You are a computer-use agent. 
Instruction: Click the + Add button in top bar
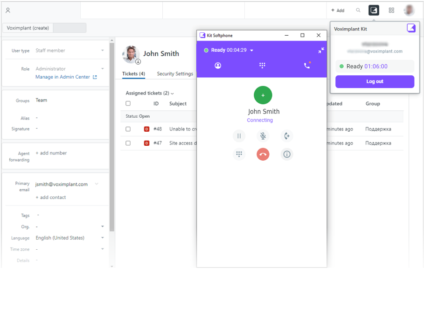point(338,10)
